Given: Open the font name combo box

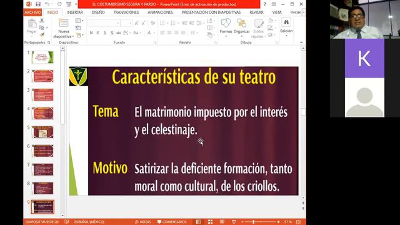Looking at the screenshot, I should click(104, 23).
